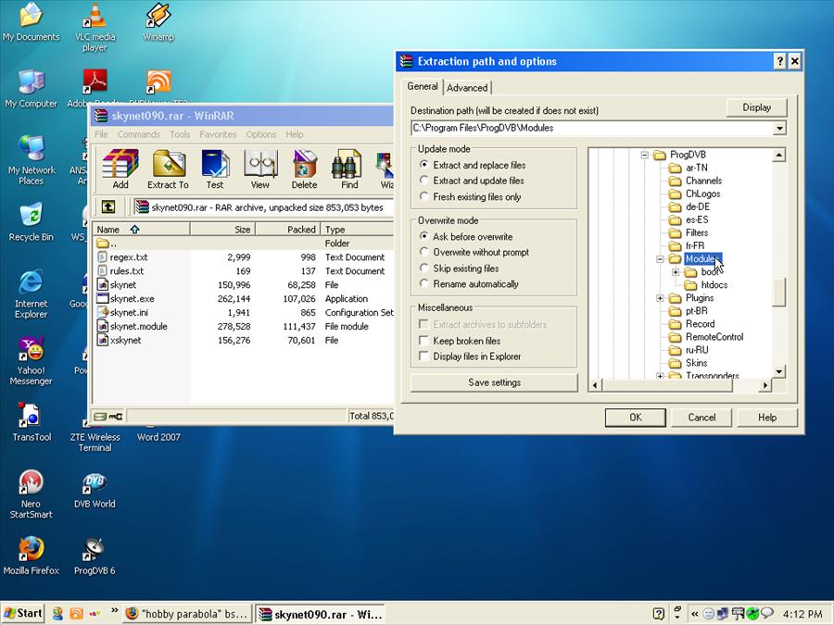
Task: Enable Keep broken files checkbox
Action: 423,340
